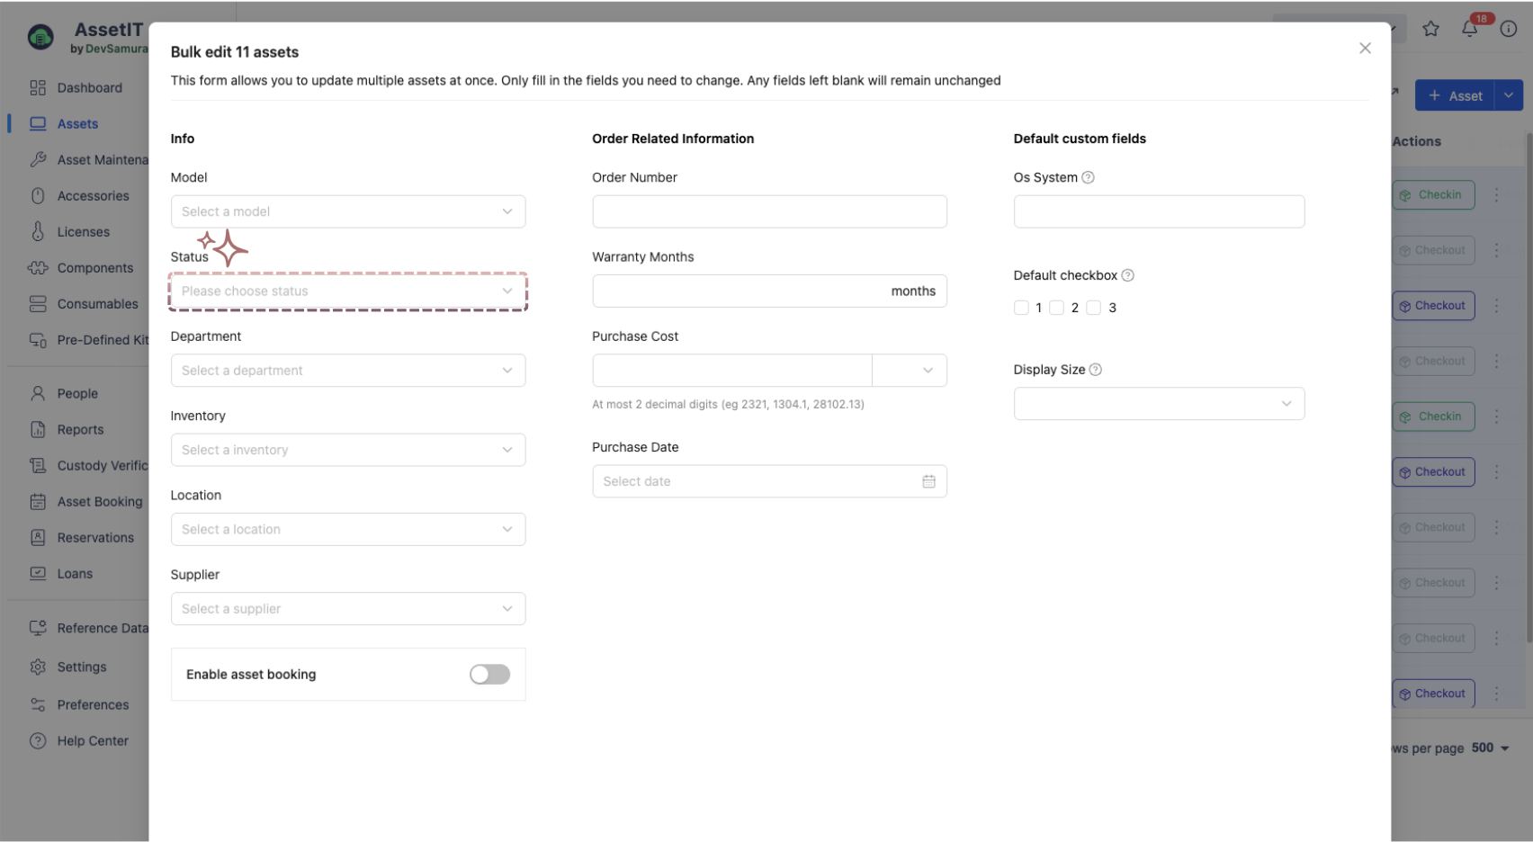Click help icon beside Default checkbox label
The width and height of the screenshot is (1533, 842).
point(1127,275)
